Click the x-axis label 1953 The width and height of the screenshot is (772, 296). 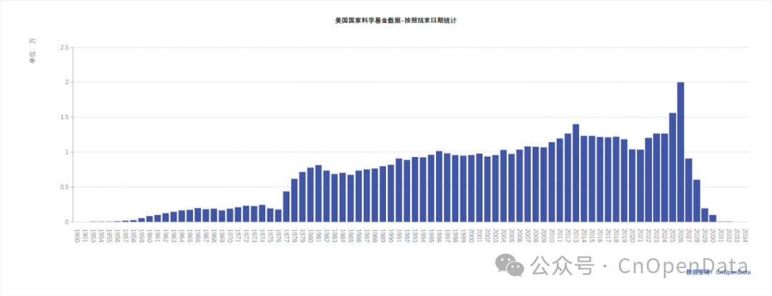coord(94,234)
